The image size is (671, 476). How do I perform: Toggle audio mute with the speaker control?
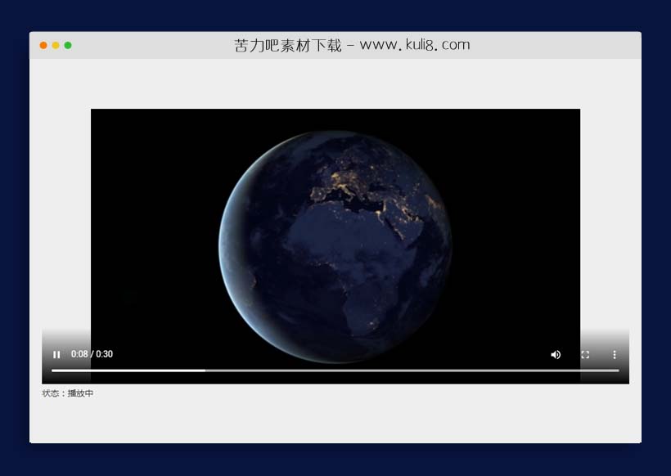[556, 354]
